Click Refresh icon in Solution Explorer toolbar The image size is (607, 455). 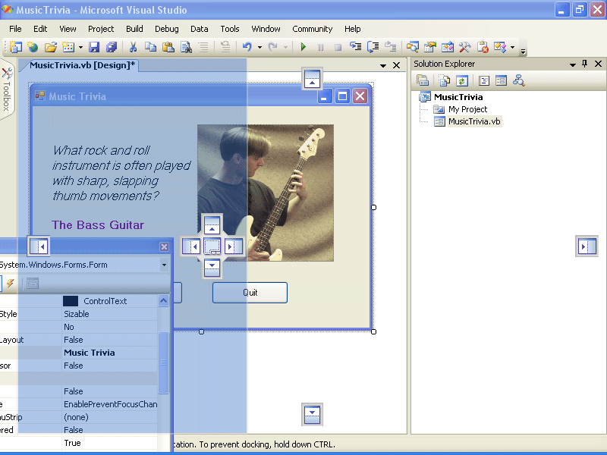460,80
